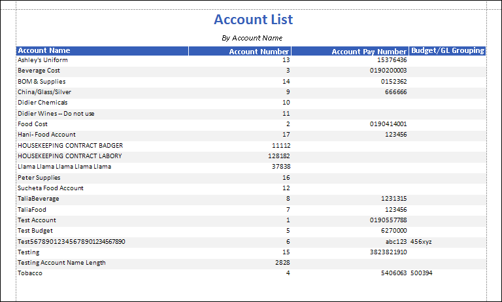Click the China/Glass/Silver account name
Viewport: 502px width, 302px height.
(x=44, y=92)
